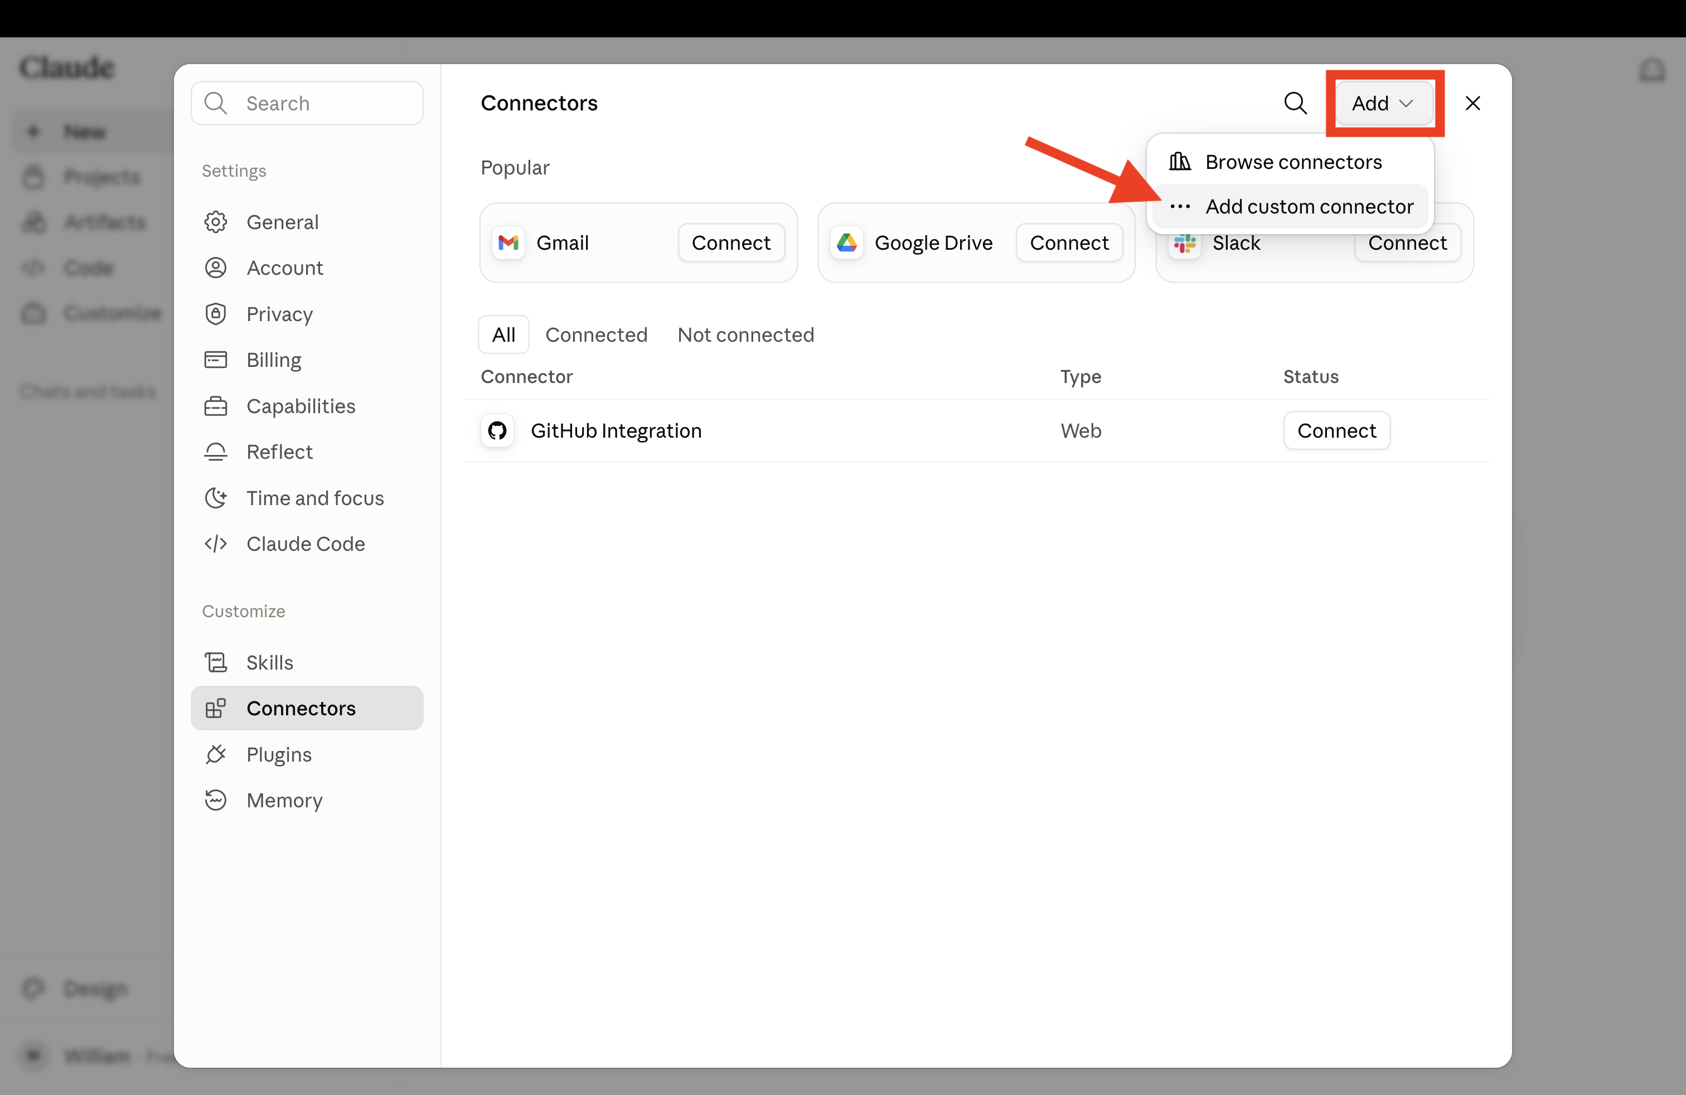Open the Skills section
Image resolution: width=1686 pixels, height=1095 pixels.
coord(307,662)
